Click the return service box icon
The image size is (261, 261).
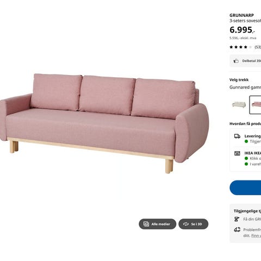[237, 229]
